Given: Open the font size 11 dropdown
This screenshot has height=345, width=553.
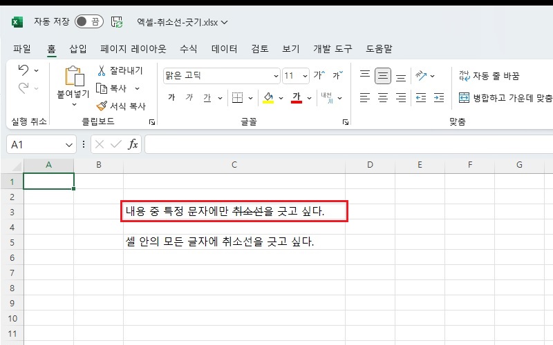Looking at the screenshot, I should click(x=305, y=76).
